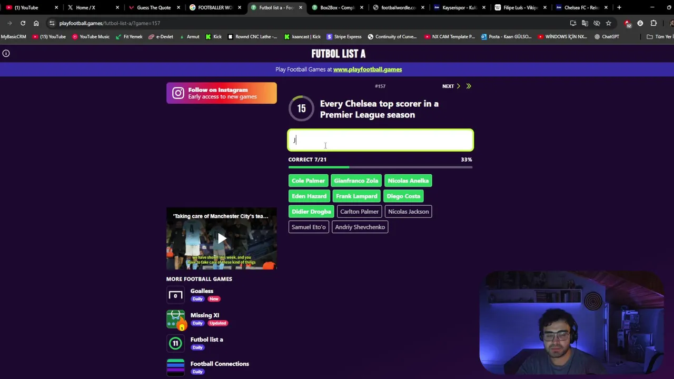This screenshot has width=674, height=379.
Task: Click the Eden Hazard answer chip
Action: click(x=309, y=196)
